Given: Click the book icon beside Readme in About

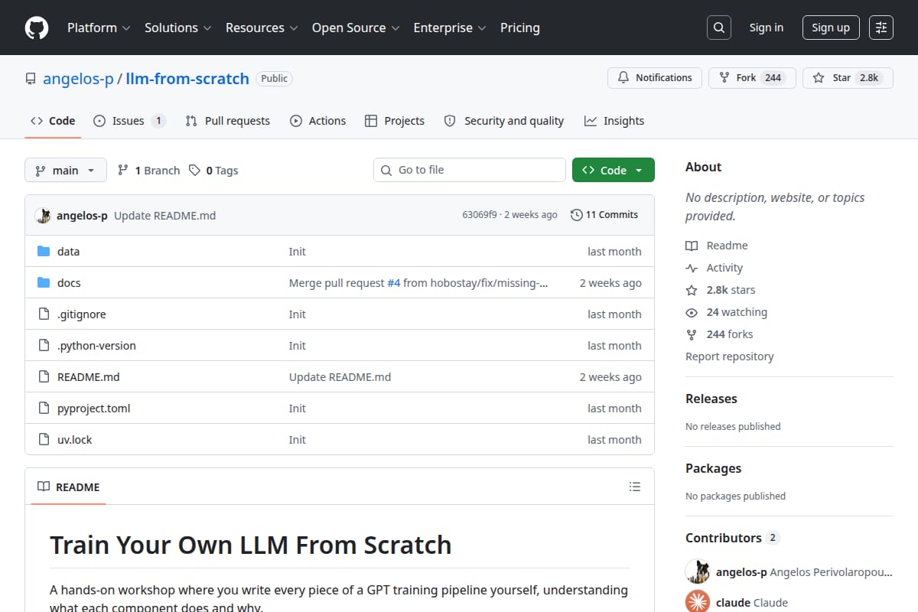Looking at the screenshot, I should pos(692,246).
